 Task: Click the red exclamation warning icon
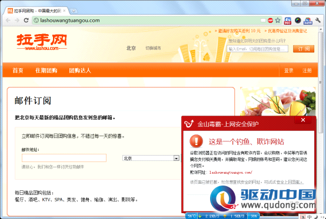point(196,141)
